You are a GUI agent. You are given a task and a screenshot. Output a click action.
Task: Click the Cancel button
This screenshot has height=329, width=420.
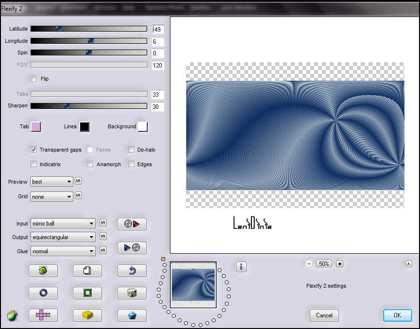click(324, 315)
